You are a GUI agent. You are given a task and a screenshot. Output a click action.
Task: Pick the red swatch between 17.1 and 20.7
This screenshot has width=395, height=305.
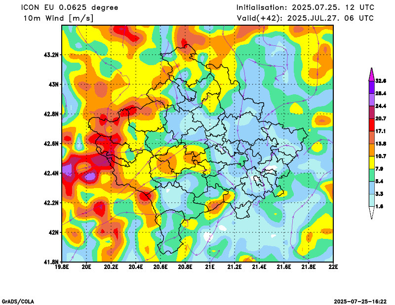[372, 125]
